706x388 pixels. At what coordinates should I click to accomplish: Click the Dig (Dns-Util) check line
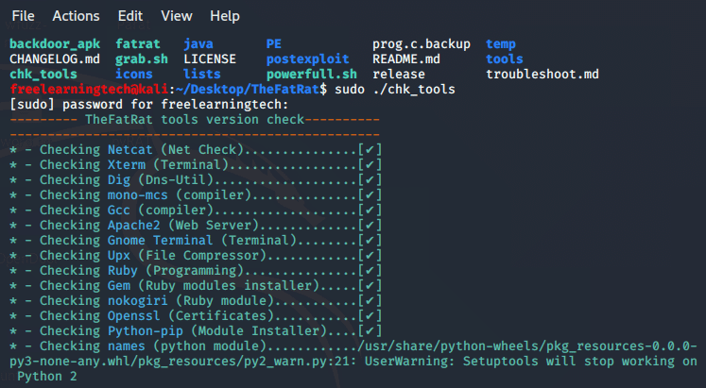tap(196, 179)
